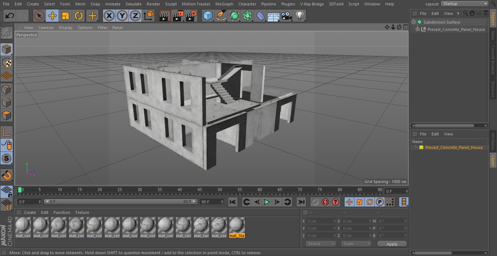The width and height of the screenshot is (497, 256).
Task: Click the Undo arrow icon
Action: pyautogui.click(x=10, y=16)
